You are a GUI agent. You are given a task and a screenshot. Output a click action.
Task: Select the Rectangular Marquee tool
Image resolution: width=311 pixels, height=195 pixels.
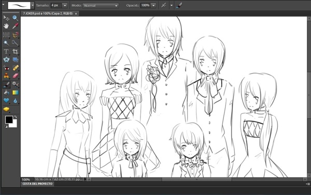6,35
